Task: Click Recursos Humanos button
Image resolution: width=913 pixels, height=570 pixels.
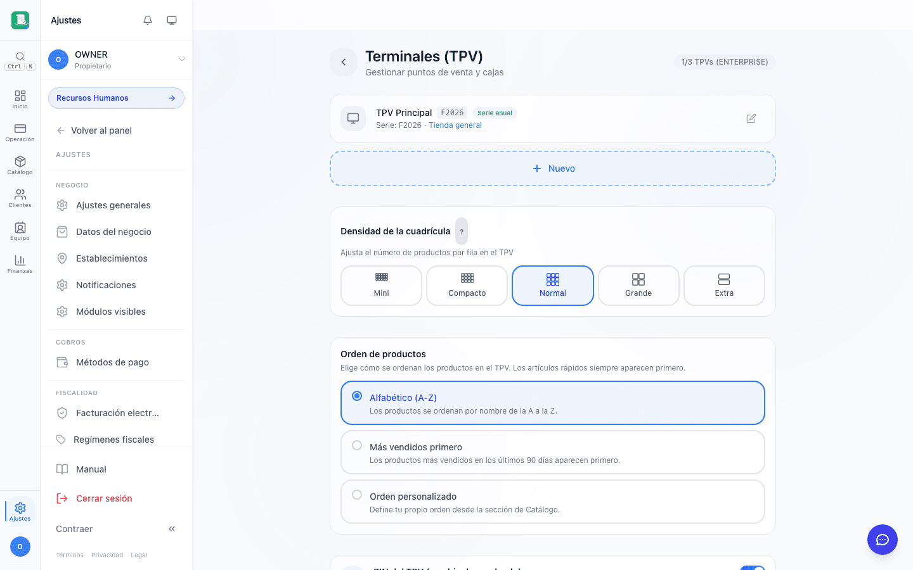Action: [117, 98]
